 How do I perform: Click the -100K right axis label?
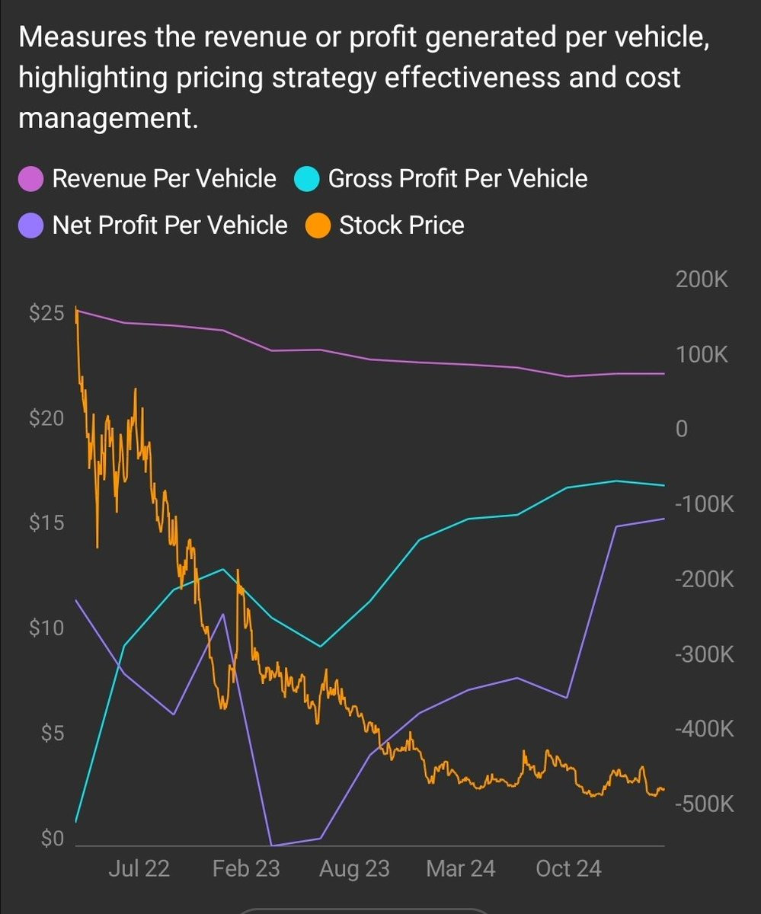pos(704,504)
